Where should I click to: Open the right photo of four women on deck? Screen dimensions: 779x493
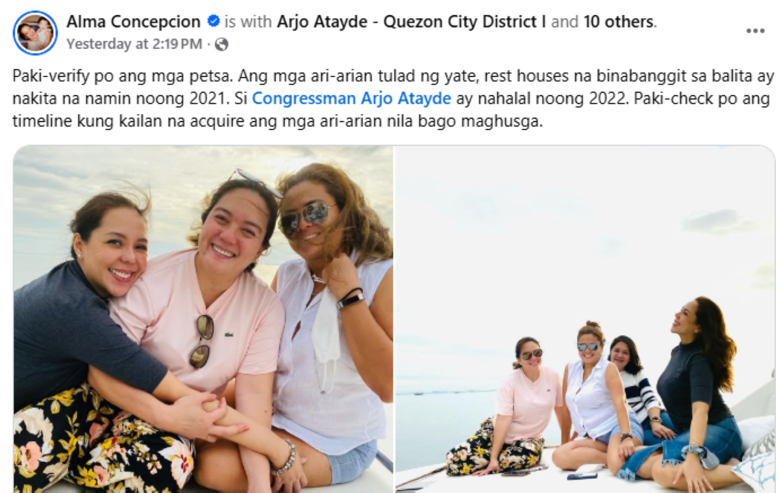click(x=586, y=318)
